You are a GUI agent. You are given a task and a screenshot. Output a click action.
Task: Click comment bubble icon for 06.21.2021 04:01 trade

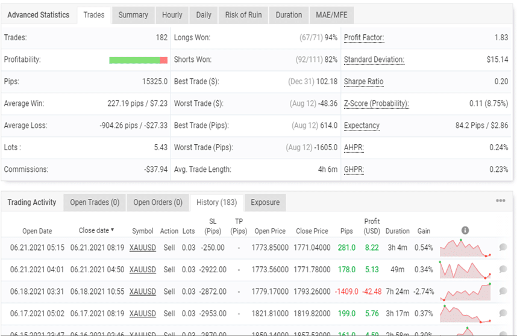(x=503, y=269)
